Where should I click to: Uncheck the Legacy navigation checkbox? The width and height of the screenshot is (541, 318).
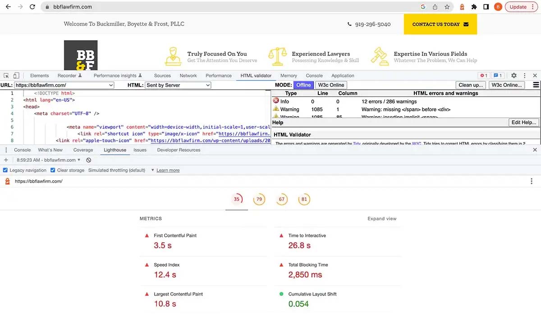pyautogui.click(x=5, y=170)
